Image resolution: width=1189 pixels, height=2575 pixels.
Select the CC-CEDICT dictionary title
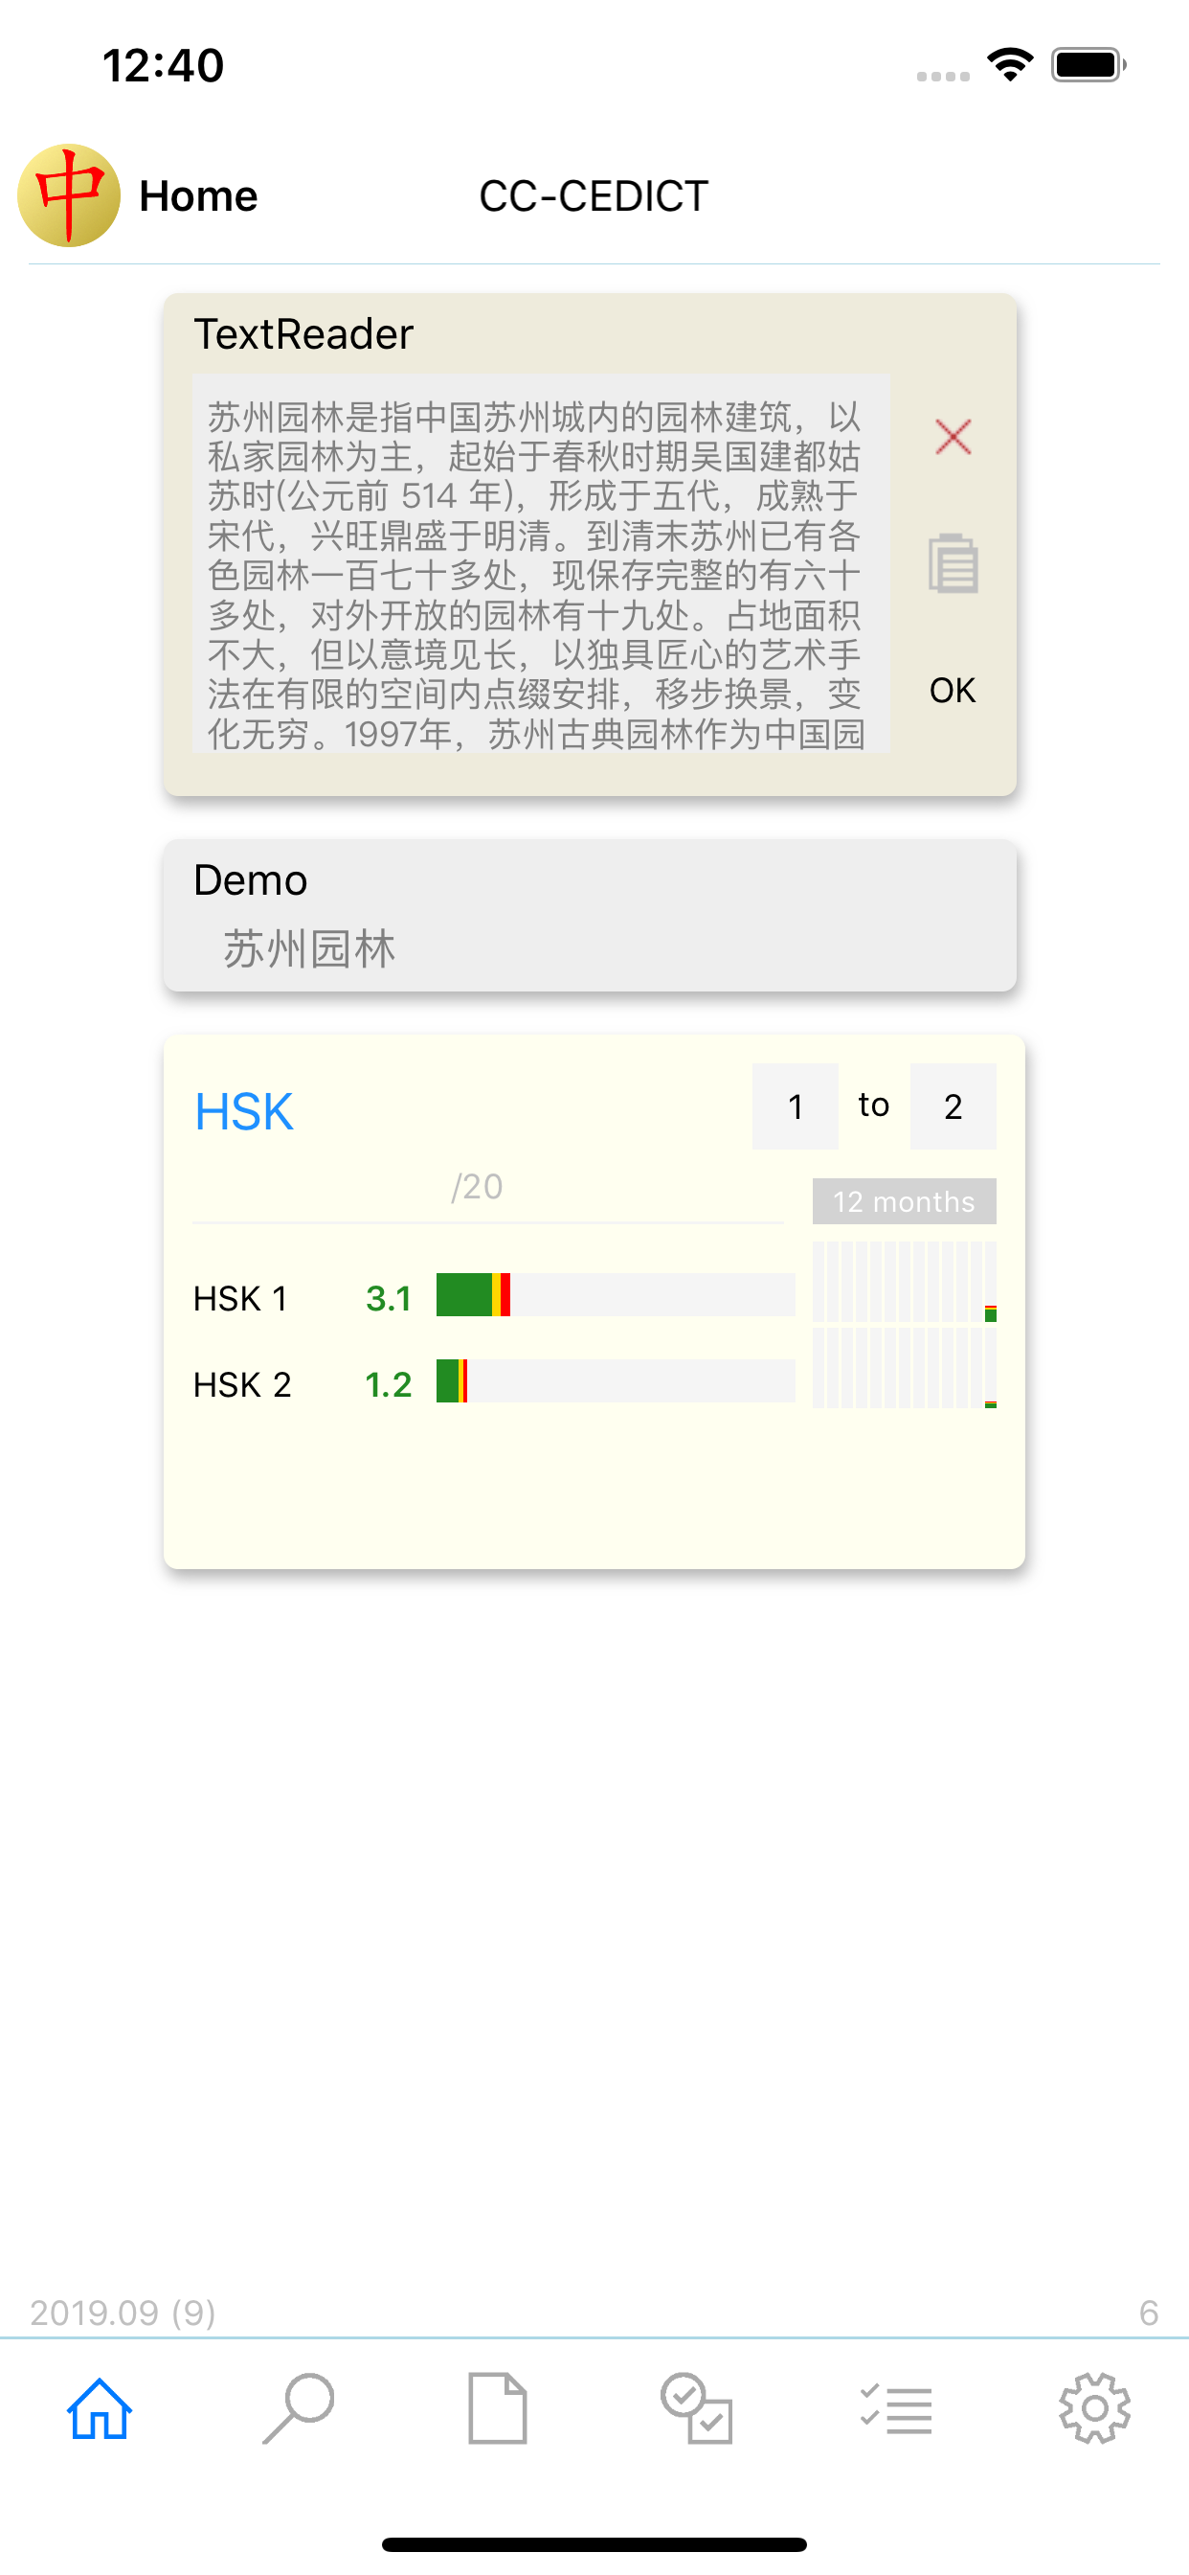594,196
